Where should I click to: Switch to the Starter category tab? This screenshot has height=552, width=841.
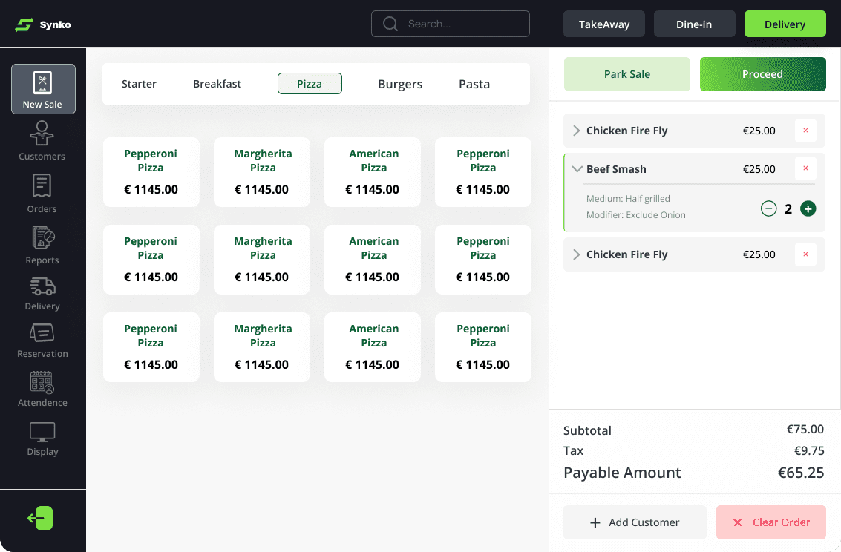coord(139,84)
